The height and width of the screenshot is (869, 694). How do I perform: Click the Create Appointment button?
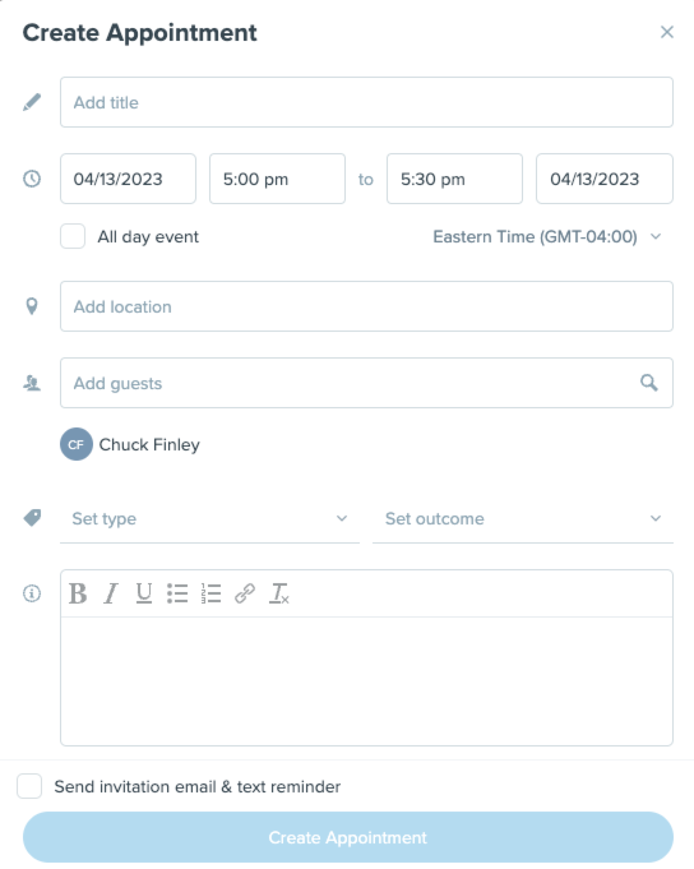pyautogui.click(x=348, y=837)
